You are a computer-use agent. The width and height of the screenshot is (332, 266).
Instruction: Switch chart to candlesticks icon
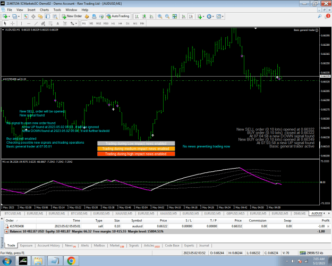point(144,16)
